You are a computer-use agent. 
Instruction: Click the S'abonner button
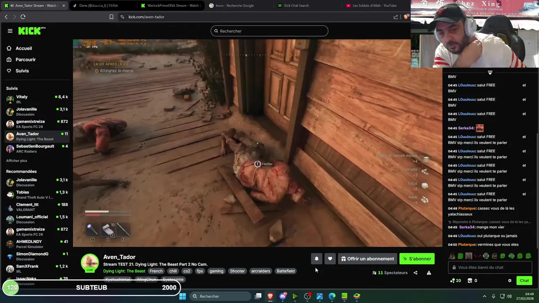click(x=417, y=259)
